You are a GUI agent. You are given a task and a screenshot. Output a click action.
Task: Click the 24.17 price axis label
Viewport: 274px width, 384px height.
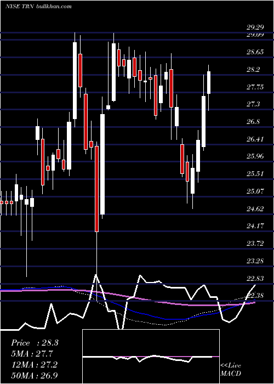click(x=255, y=226)
